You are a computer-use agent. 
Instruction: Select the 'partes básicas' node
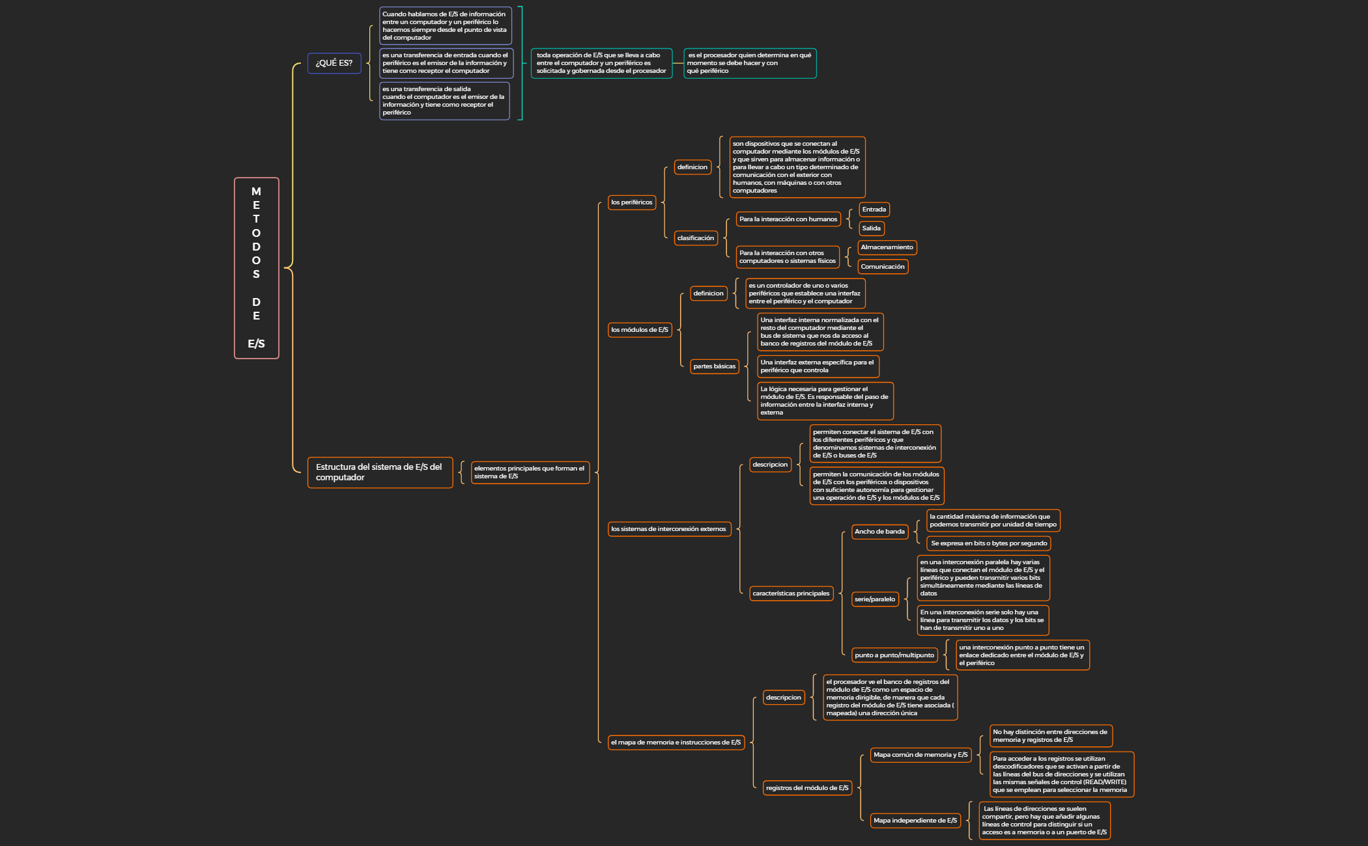point(714,366)
